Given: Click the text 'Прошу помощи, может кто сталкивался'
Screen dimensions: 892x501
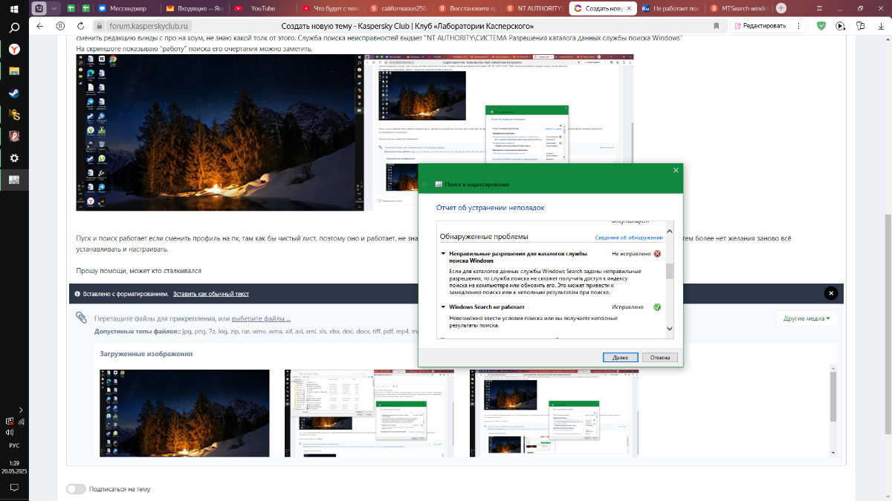Looking at the screenshot, I should click(139, 271).
